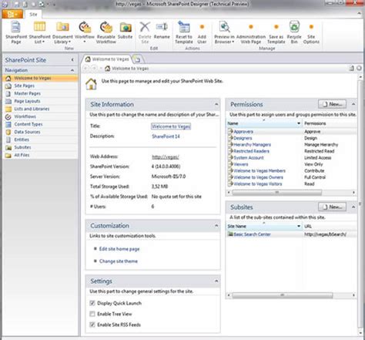365x340 pixels.
Task: Open Welcome to Vegas Owners group
Action: (258, 177)
